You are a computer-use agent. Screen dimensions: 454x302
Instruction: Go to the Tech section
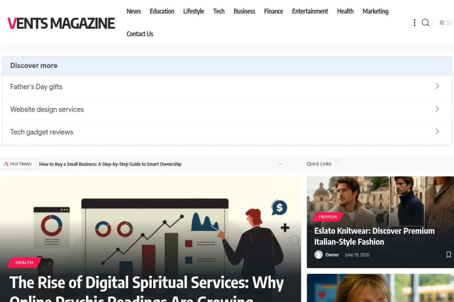point(219,11)
